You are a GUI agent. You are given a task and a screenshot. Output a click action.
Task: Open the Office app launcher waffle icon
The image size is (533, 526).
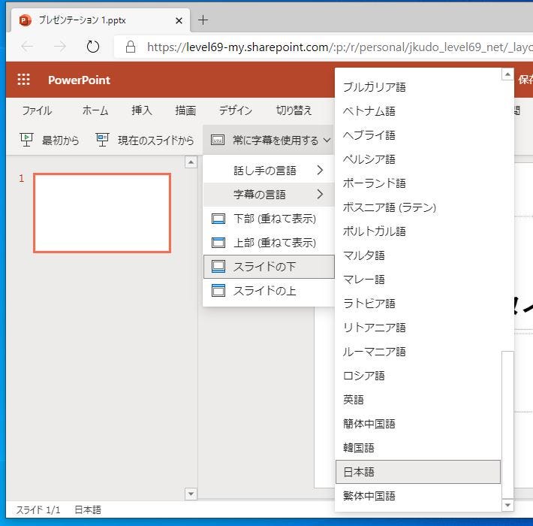pos(23,79)
